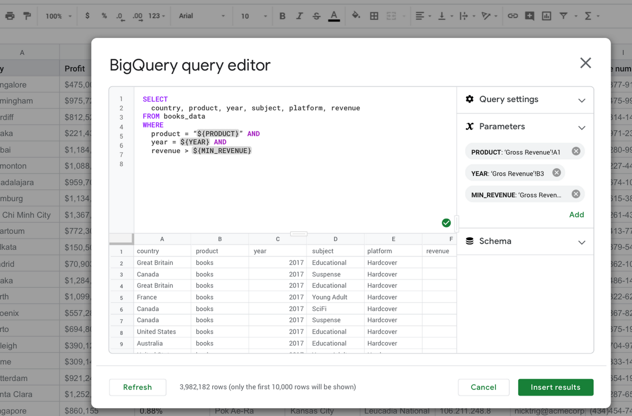Click the ${MIN_REVENUE} placeholder in query

222,151
